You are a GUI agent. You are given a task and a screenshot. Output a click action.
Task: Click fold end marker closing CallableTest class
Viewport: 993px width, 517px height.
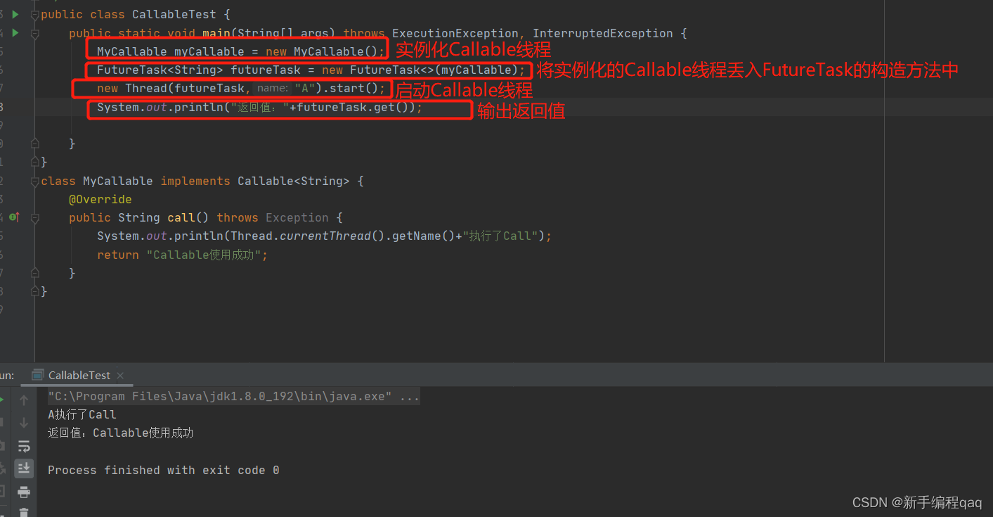tap(35, 162)
